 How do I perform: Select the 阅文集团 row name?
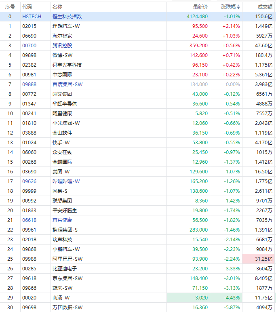coord(62,94)
